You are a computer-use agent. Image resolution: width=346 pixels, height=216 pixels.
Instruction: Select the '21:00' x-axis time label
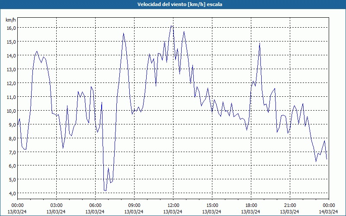click(290, 206)
